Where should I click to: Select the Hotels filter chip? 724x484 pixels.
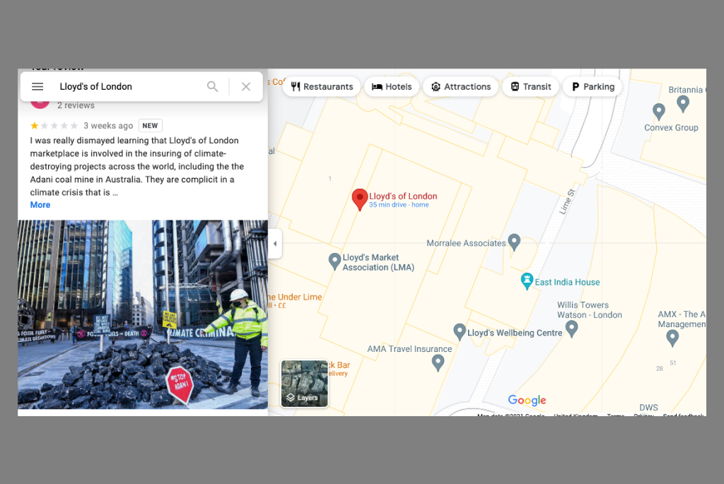click(x=392, y=87)
